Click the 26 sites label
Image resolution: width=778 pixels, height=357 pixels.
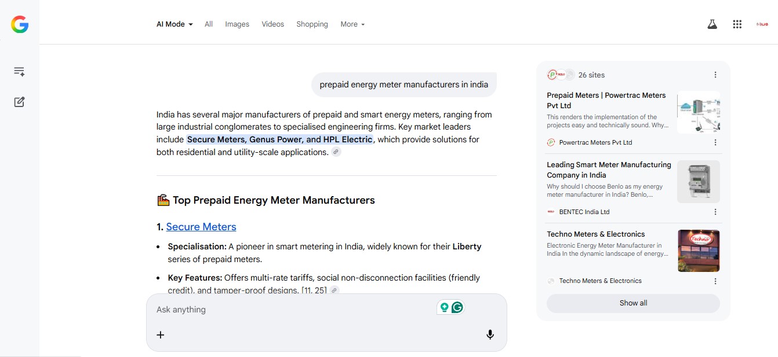tap(591, 75)
